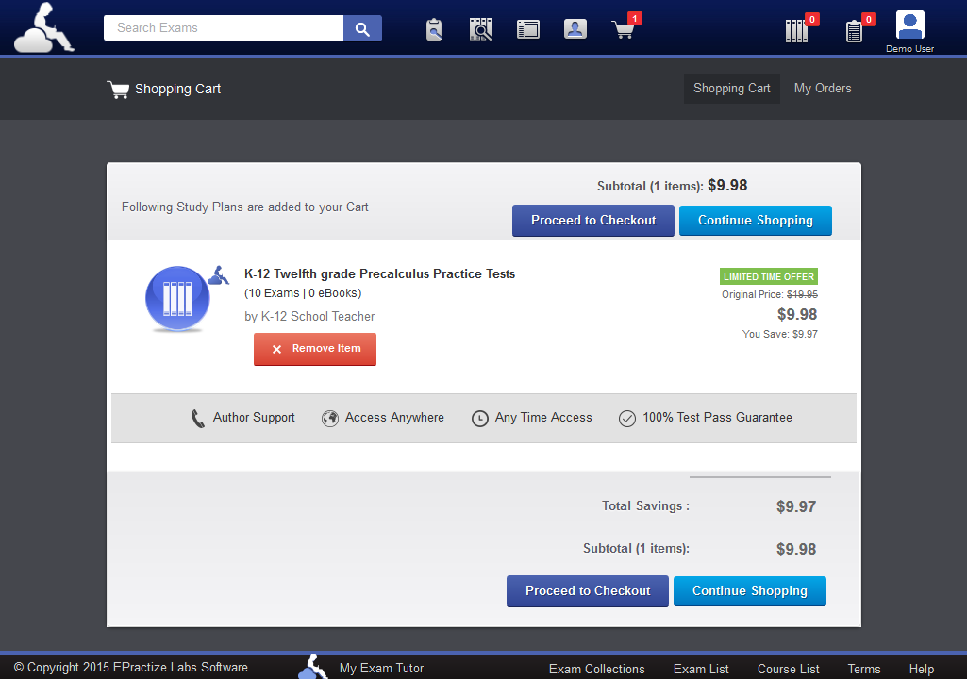Click the blue study plan thumbnail
The height and width of the screenshot is (679, 967).
(x=176, y=299)
